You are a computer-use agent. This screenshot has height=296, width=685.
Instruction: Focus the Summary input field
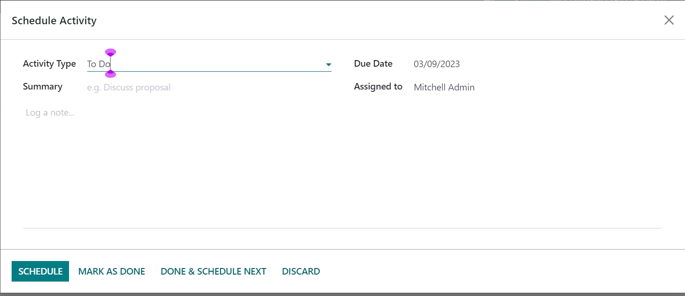click(x=205, y=87)
